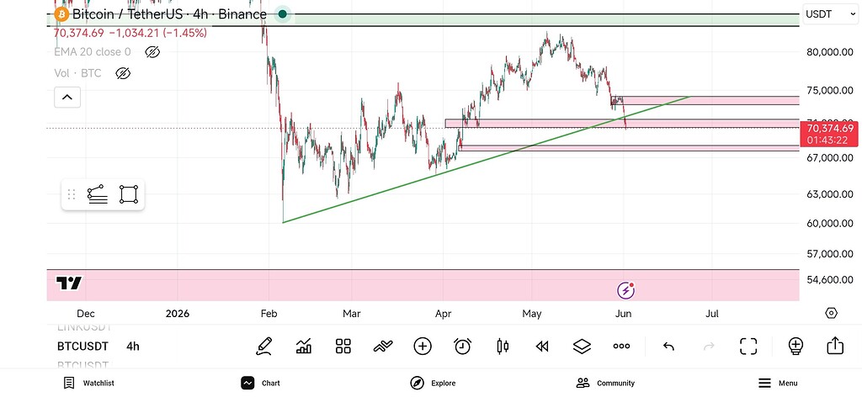Select the horizontal lines drawing tool
This screenshot has width=862, height=397.
98,195
